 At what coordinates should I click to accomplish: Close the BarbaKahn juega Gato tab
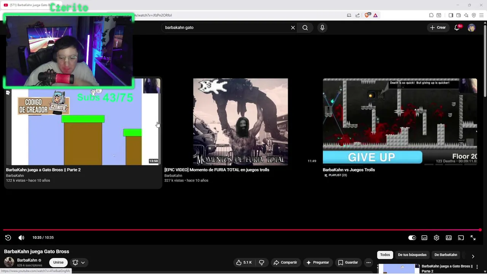pos(58,5)
